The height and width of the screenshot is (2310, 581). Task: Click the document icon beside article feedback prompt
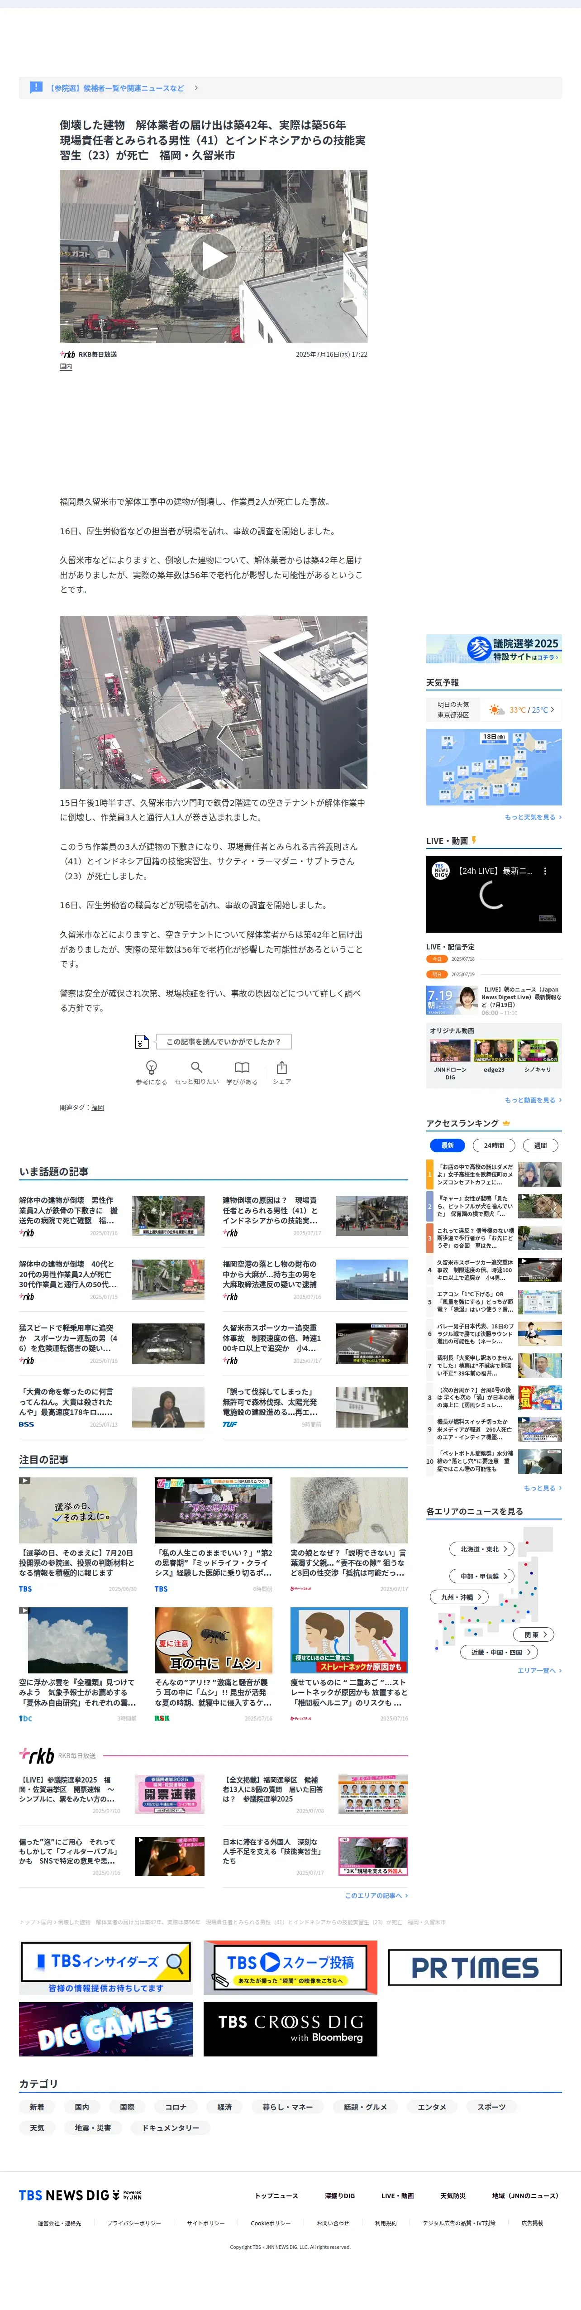[x=142, y=1041]
